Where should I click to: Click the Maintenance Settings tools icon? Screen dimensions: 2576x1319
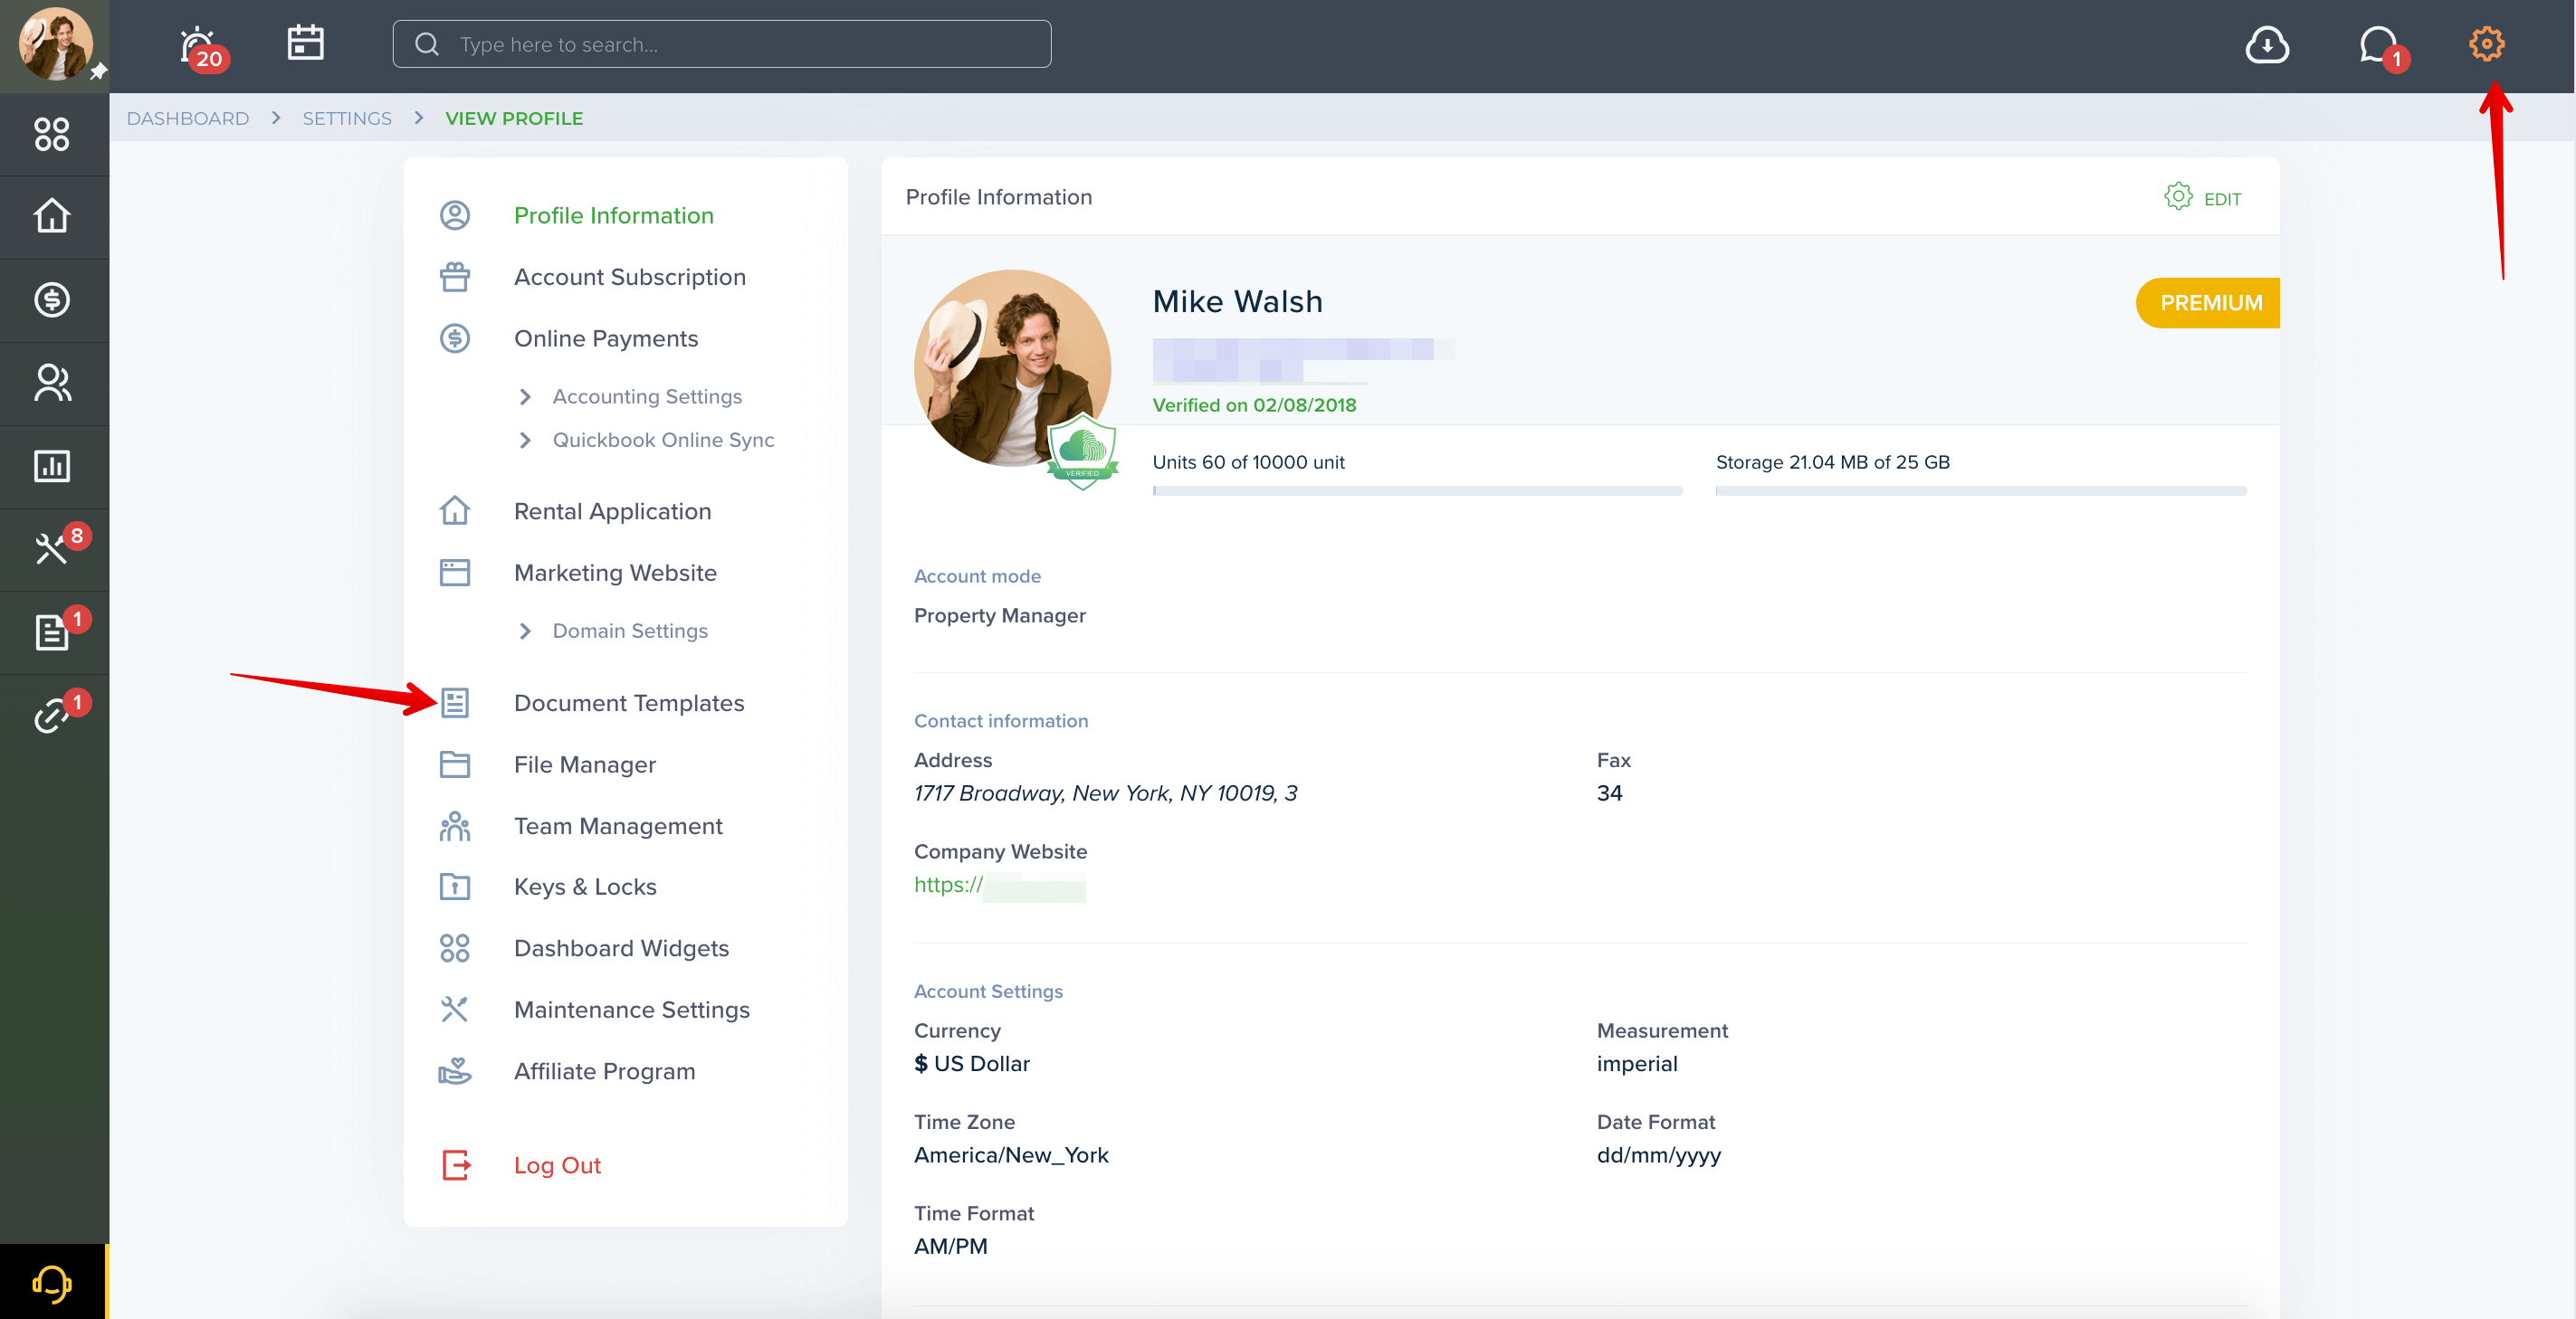455,1010
